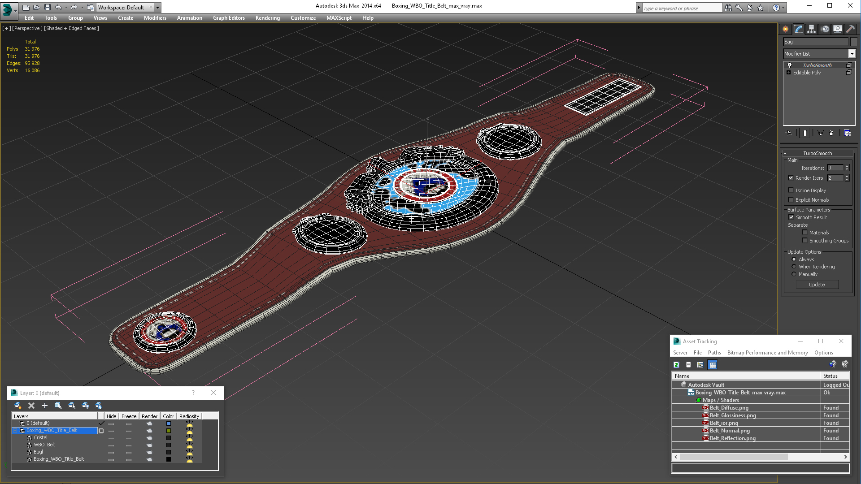Open the Motion command panel tab
Viewport: 861px width, 484px height.
(x=825, y=29)
